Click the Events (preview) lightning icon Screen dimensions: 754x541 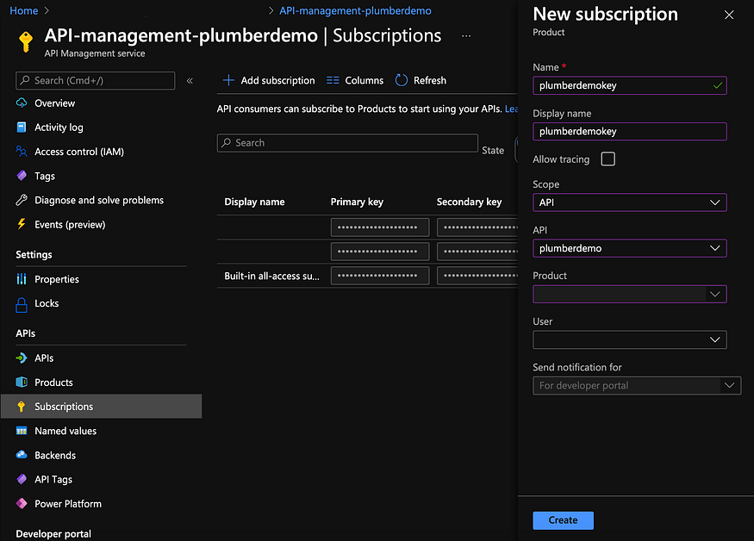point(22,224)
